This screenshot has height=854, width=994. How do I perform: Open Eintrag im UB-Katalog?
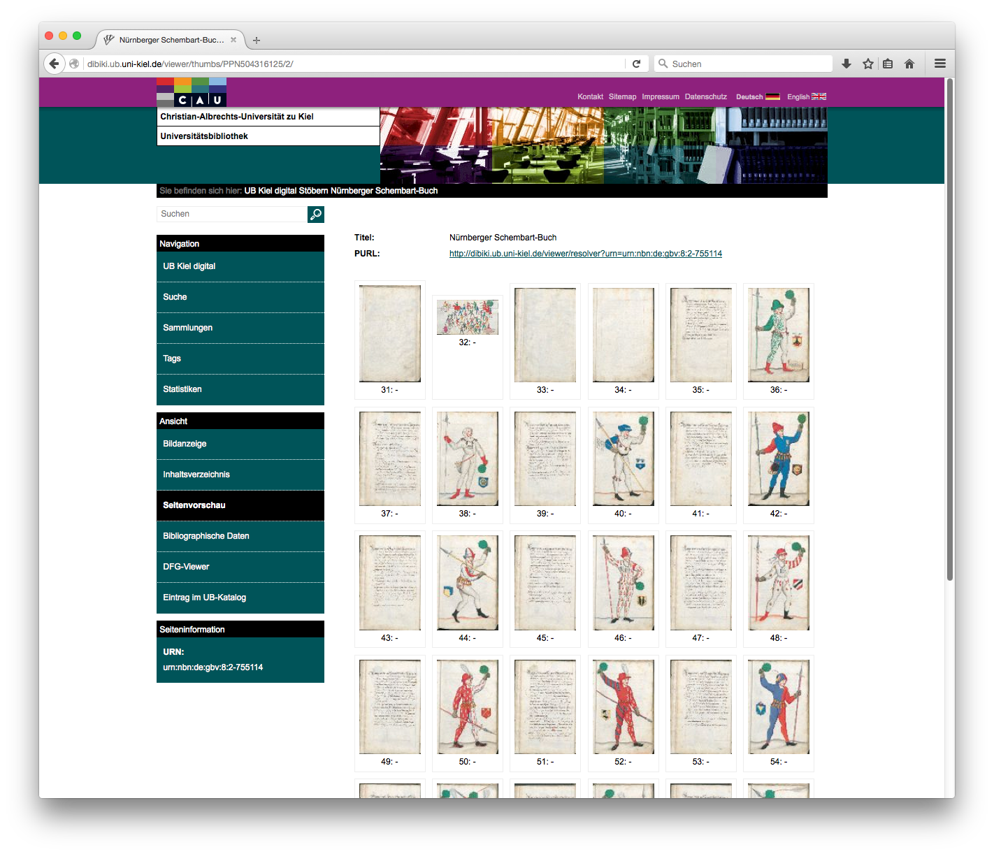click(240, 598)
